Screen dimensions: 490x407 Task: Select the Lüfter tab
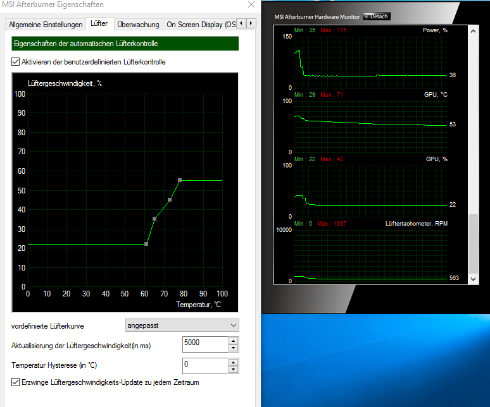pyautogui.click(x=99, y=24)
